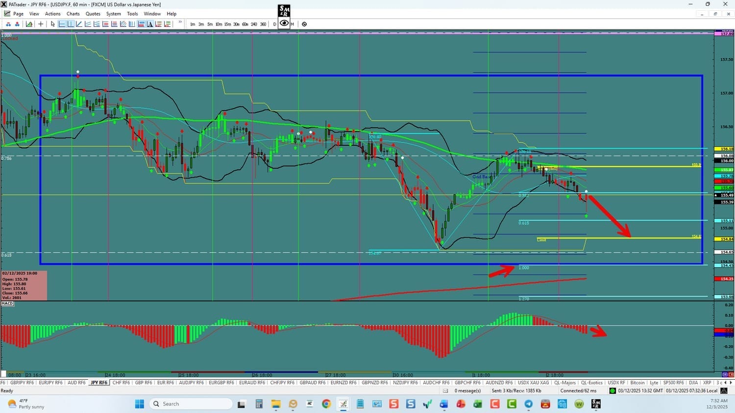Click the MACD indicator label
The height and width of the screenshot is (413, 735).
pyautogui.click(x=7, y=303)
